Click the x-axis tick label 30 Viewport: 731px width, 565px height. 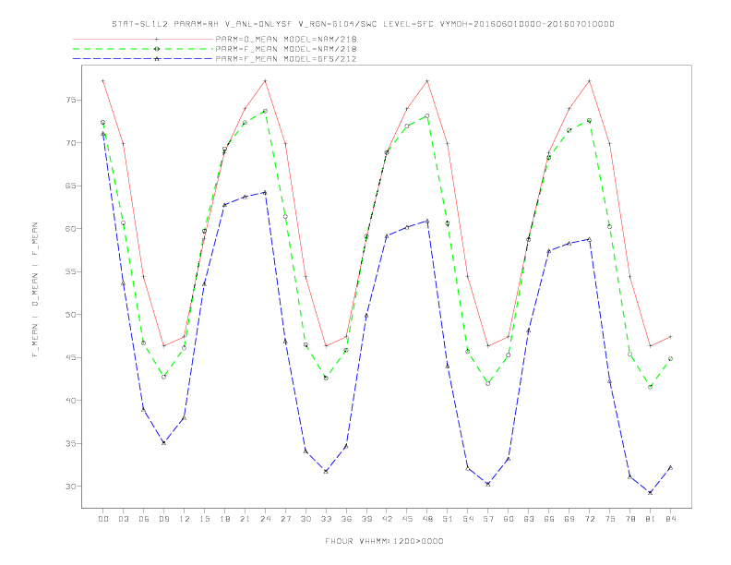pyautogui.click(x=306, y=519)
